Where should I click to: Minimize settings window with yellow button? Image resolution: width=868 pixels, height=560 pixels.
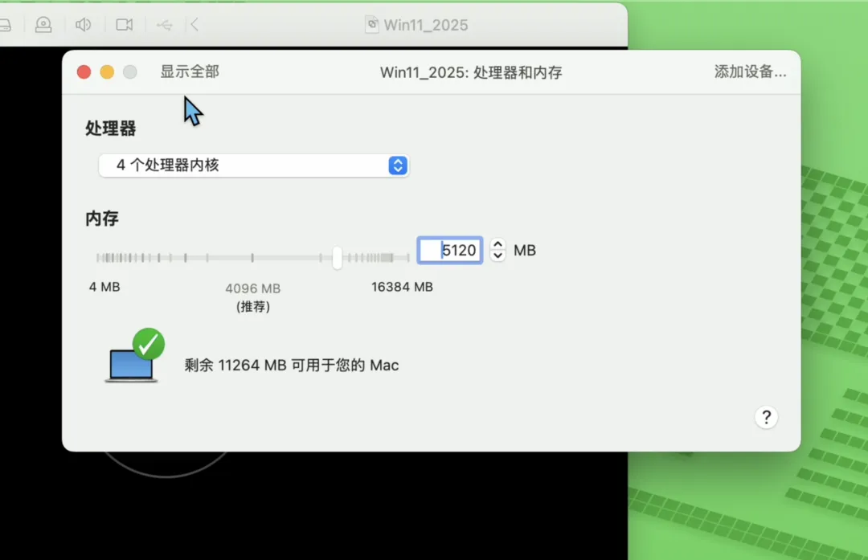click(107, 72)
